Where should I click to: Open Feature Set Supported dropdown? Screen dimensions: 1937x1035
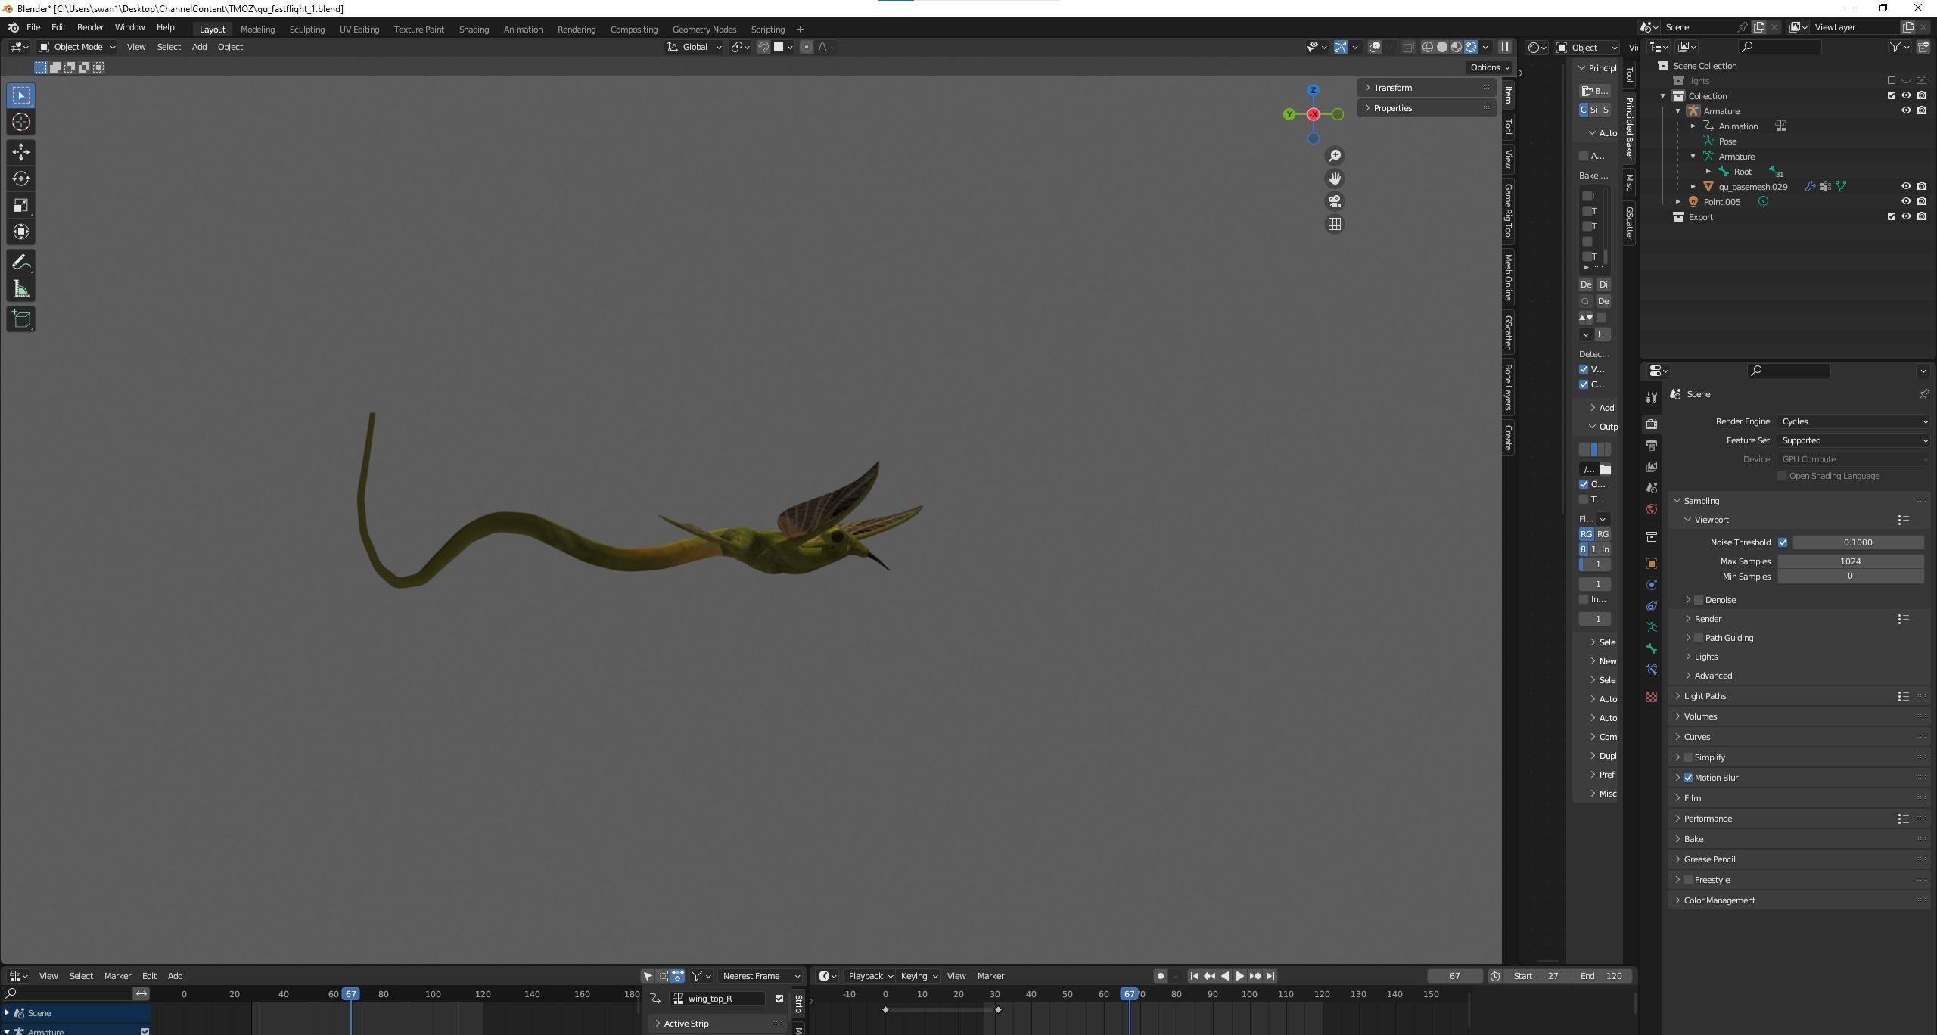[x=1854, y=440]
